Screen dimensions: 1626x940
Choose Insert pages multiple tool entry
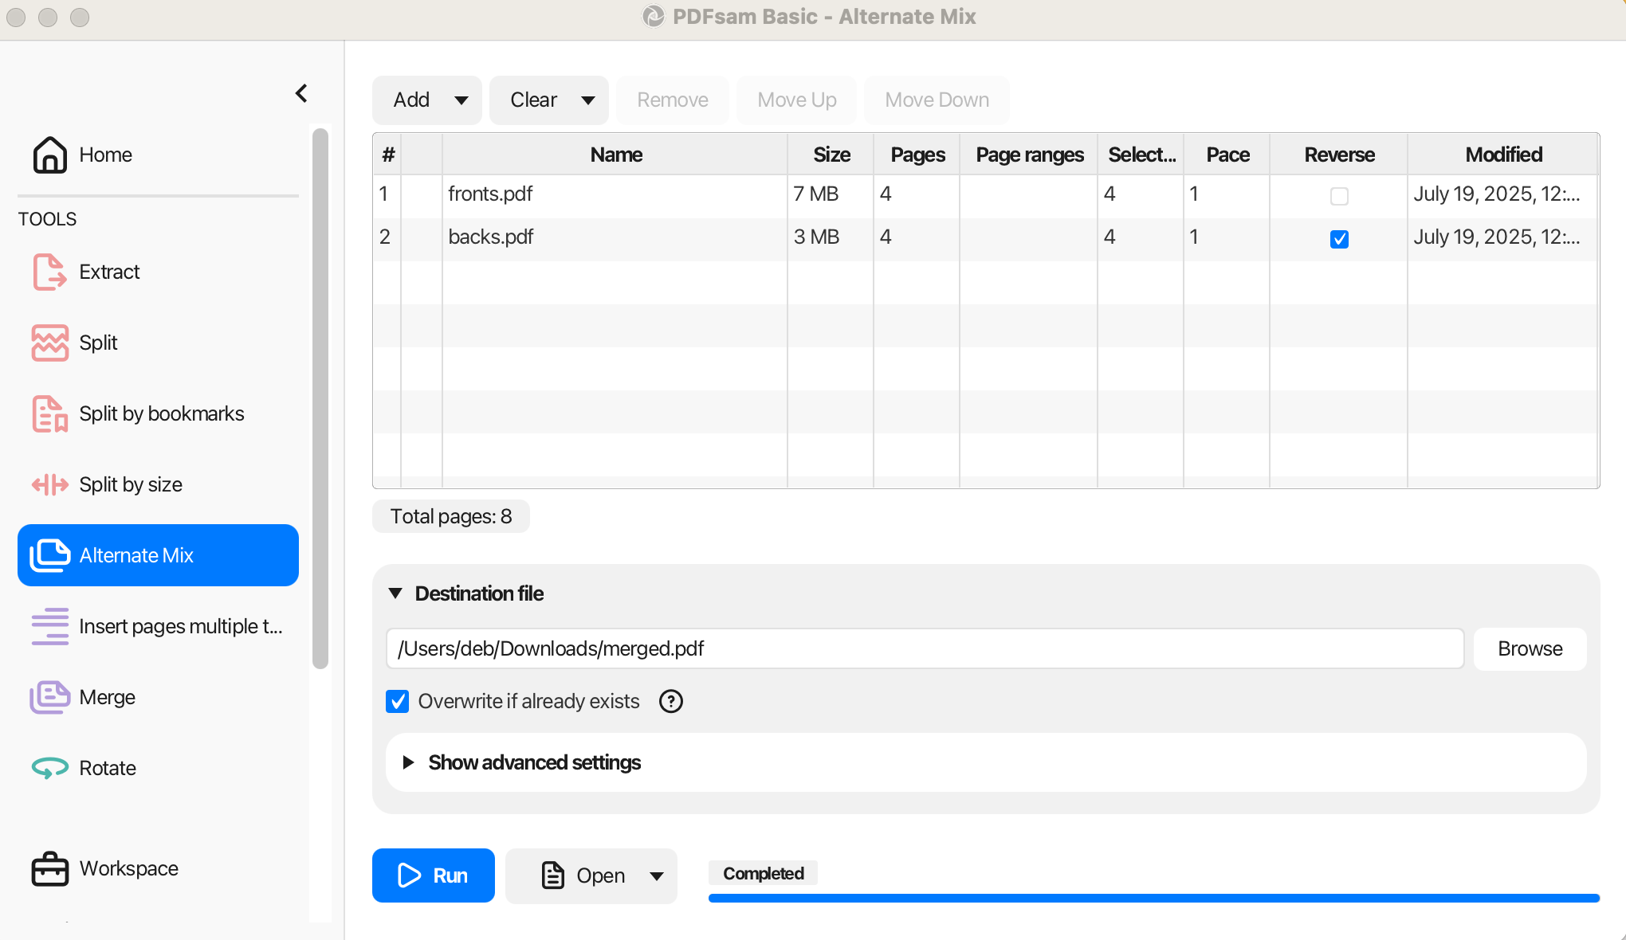158,626
